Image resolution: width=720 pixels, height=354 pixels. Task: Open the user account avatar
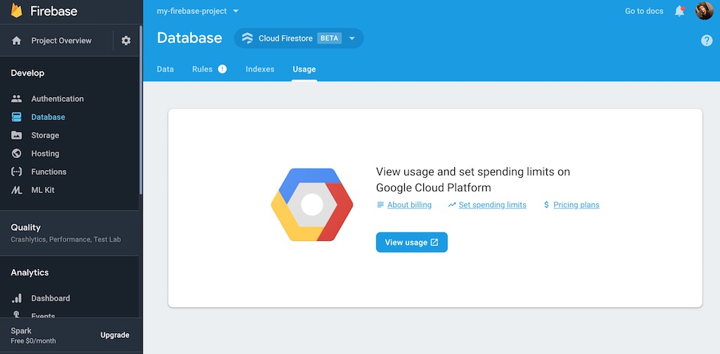tap(705, 11)
